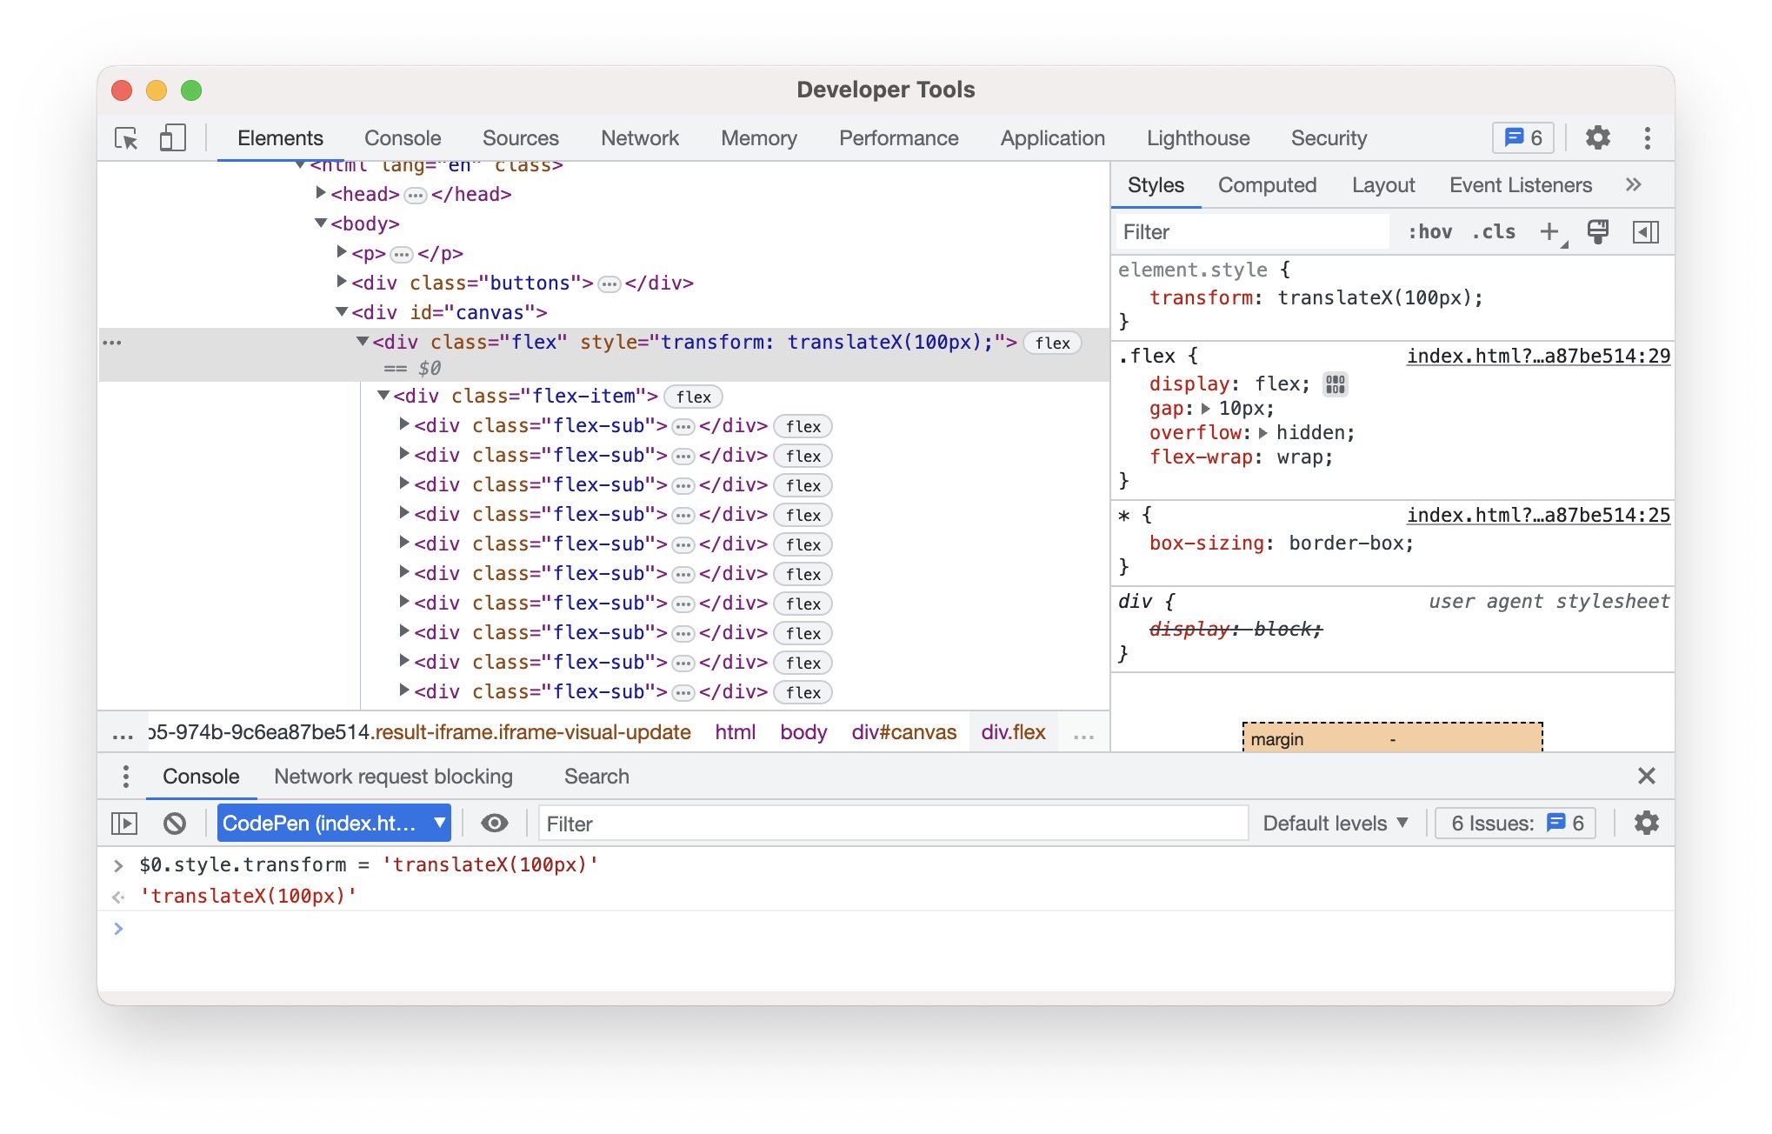
Task: Open index.html source link for .flex rule
Action: coord(1538,356)
